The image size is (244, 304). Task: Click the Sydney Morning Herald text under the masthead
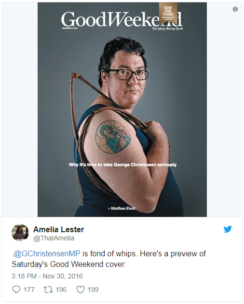click(167, 29)
